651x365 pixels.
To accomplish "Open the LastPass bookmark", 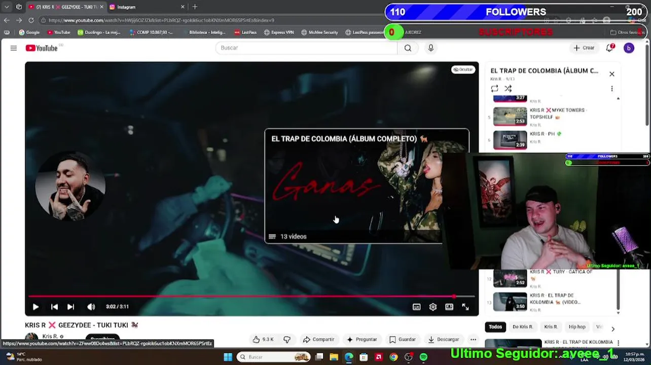I will 245,32.
